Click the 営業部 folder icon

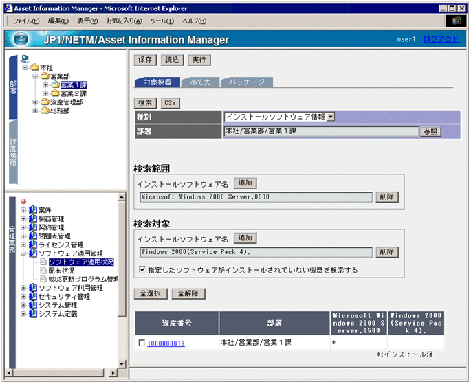coord(45,76)
